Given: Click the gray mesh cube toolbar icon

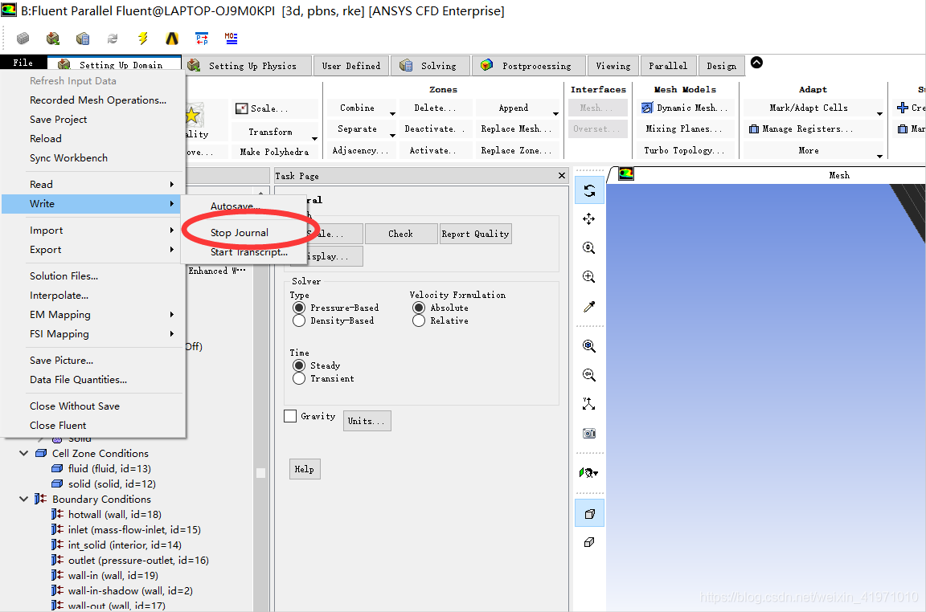Looking at the screenshot, I should tap(23, 39).
